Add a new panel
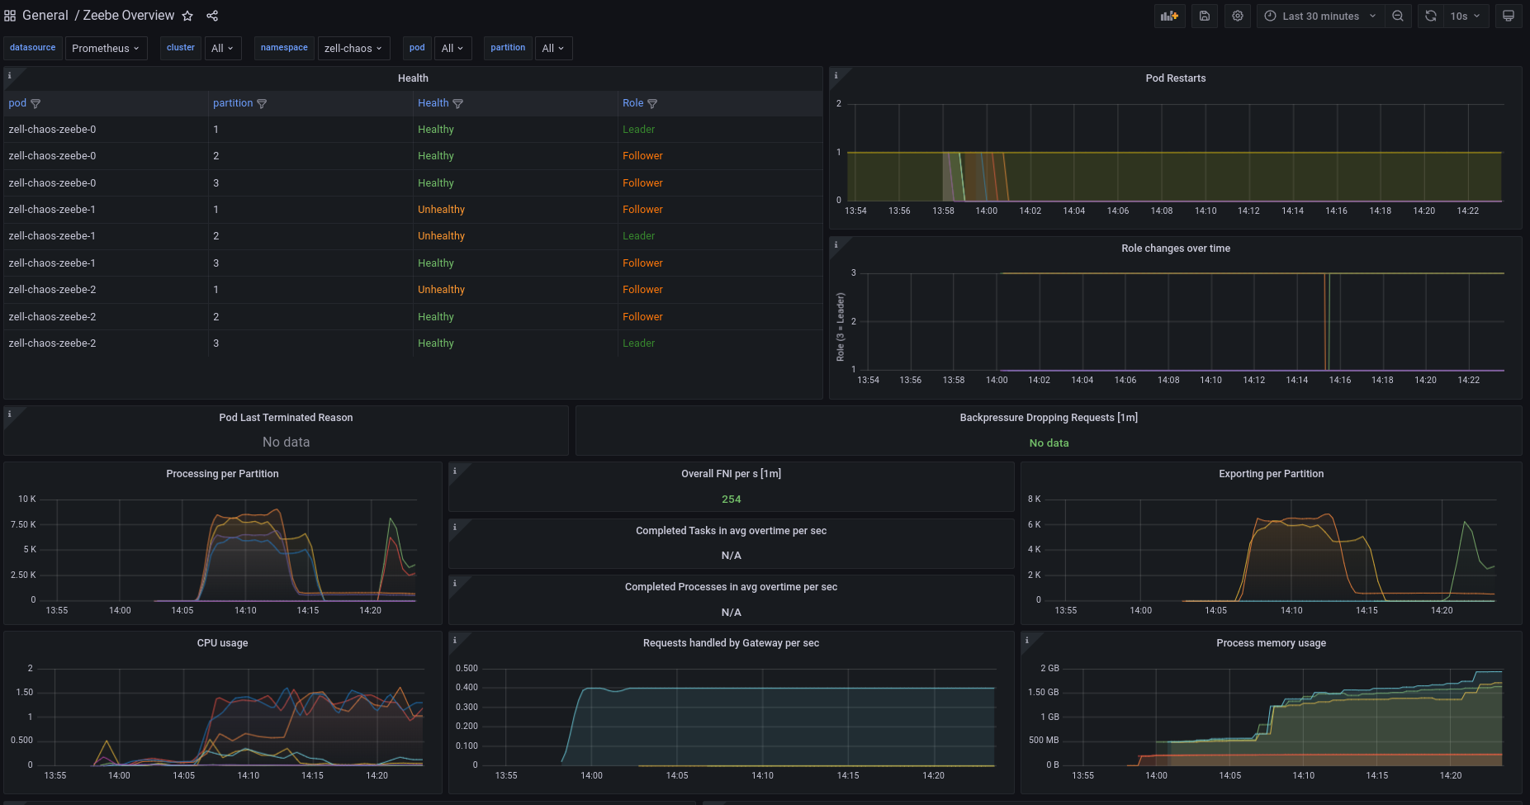Screen dimensions: 1530x805 [1169, 16]
